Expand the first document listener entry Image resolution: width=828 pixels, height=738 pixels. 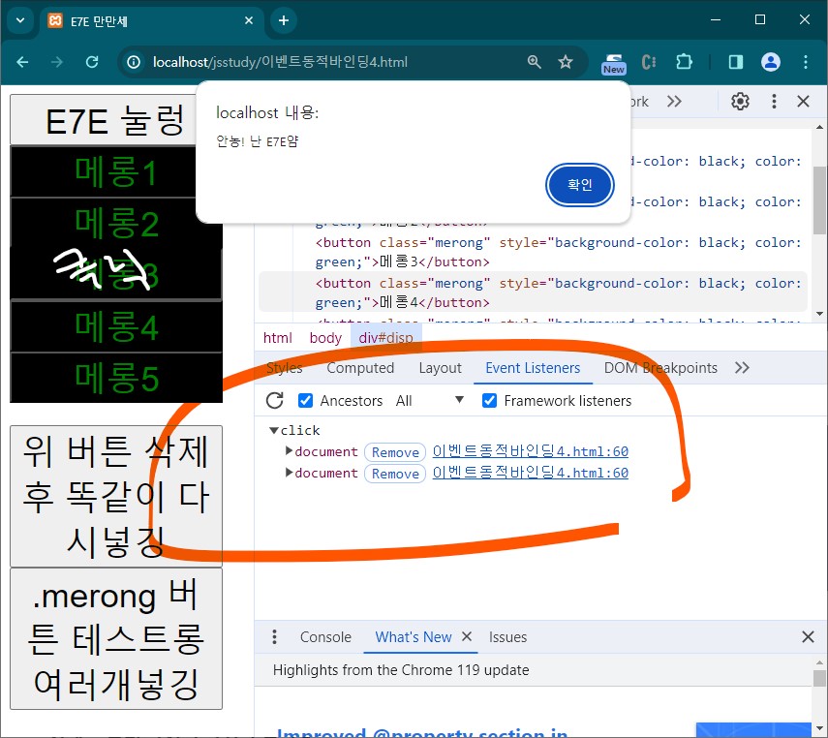coord(289,451)
